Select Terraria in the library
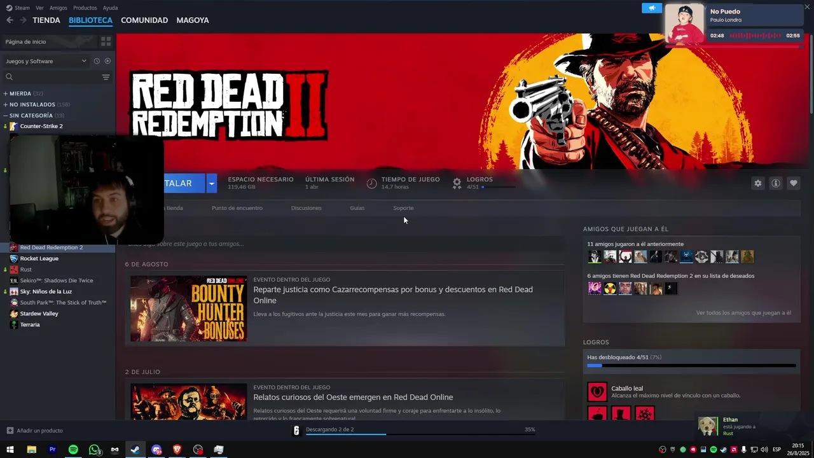Viewport: 814px width, 458px height. pyautogui.click(x=29, y=324)
